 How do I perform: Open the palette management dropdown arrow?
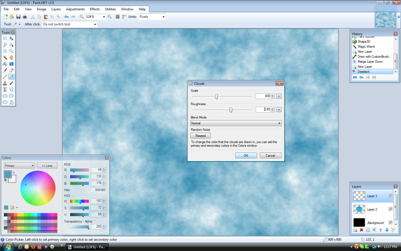(x=17, y=207)
